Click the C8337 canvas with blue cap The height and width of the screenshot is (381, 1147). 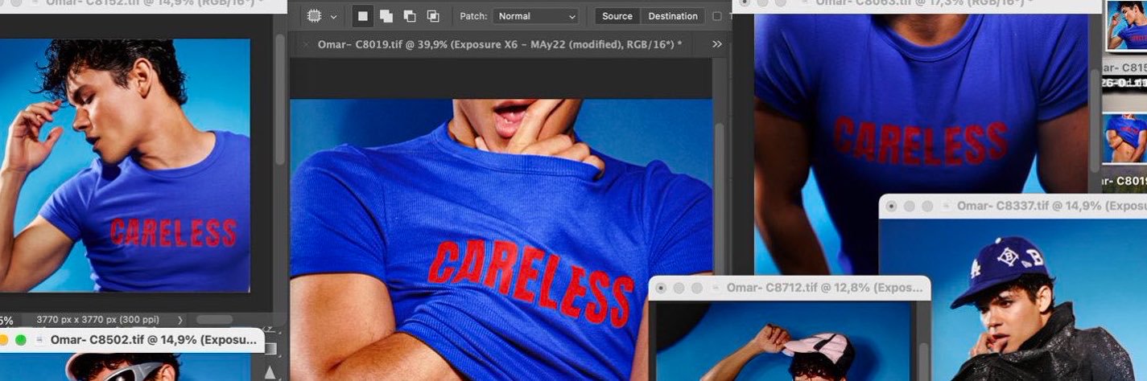[x=1013, y=299]
